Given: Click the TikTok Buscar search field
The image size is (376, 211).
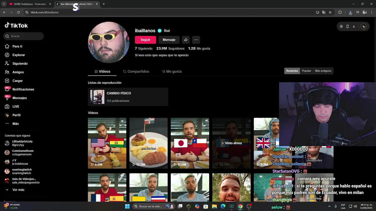Looking at the screenshot, I should click(24, 36).
